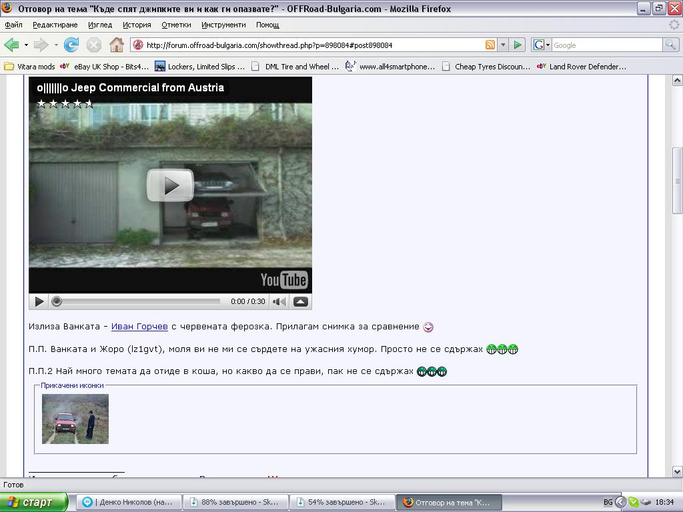Click the orange RSS feed icon

tap(490, 45)
